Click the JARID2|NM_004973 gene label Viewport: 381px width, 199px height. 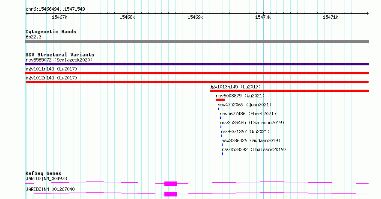(46, 179)
